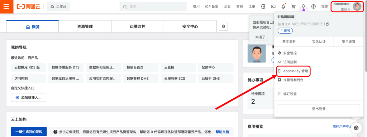Open the shopping cart icon
The width and height of the screenshot is (367, 137).
(x=293, y=6)
